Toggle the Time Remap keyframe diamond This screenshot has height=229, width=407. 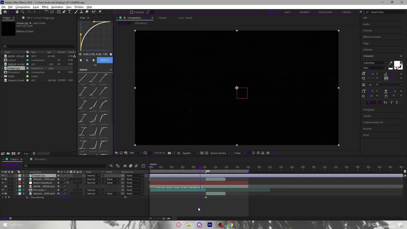[5, 198]
